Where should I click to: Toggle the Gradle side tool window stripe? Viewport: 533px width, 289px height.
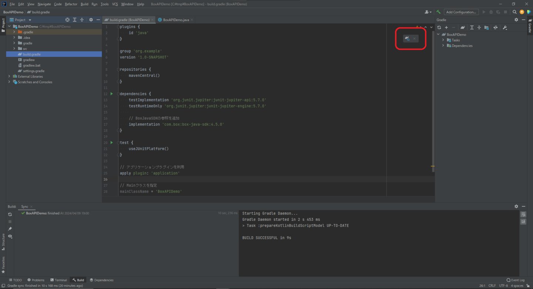[530, 26]
